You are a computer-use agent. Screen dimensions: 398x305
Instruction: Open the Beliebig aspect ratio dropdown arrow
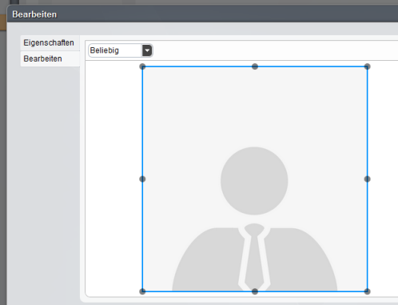click(x=147, y=50)
